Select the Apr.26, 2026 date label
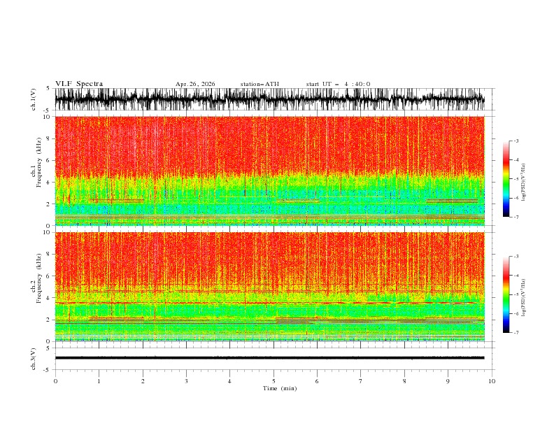 click(x=195, y=84)
